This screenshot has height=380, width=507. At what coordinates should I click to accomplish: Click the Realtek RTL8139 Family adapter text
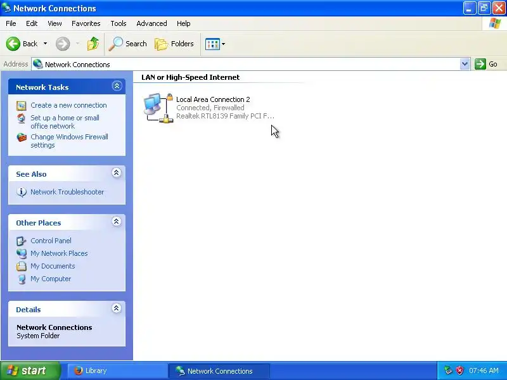(x=225, y=116)
